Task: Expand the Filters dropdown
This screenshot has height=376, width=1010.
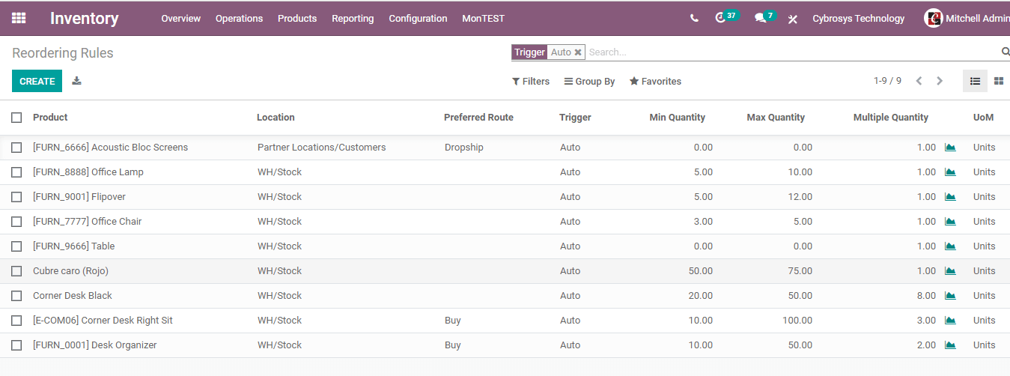Action: (x=531, y=81)
